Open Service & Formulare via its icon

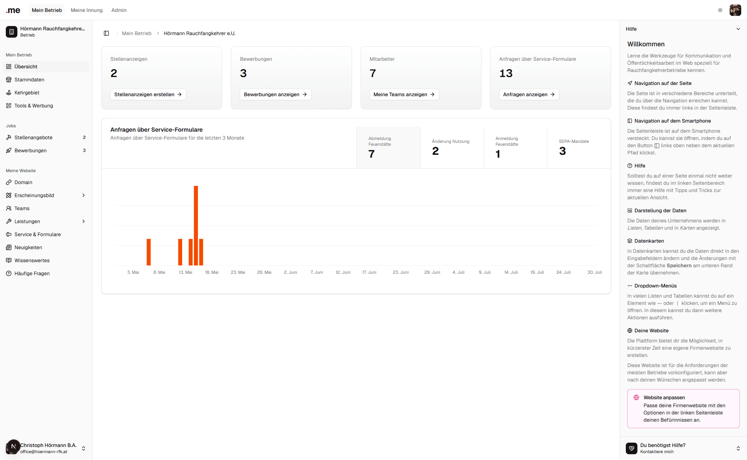[x=8, y=234]
